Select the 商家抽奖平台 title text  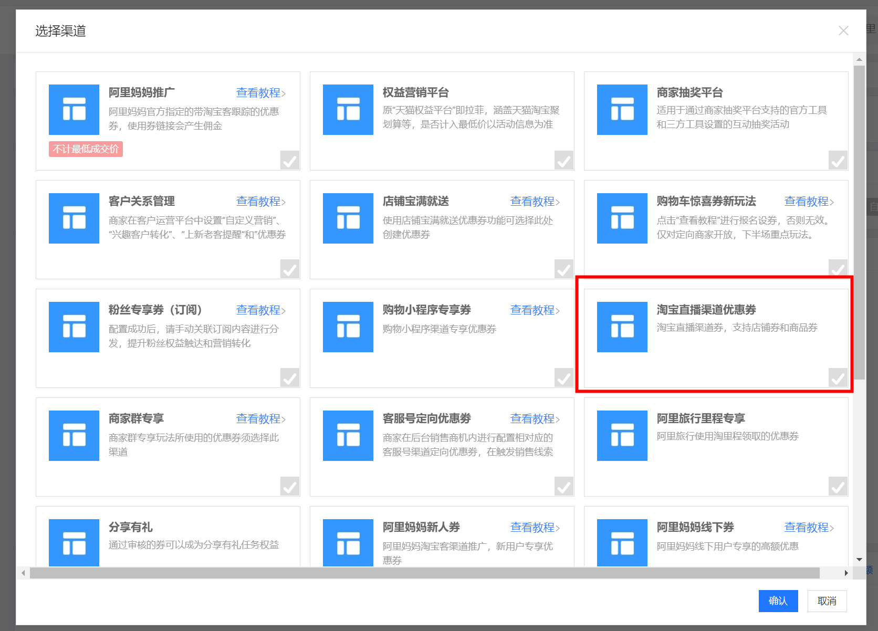point(690,93)
